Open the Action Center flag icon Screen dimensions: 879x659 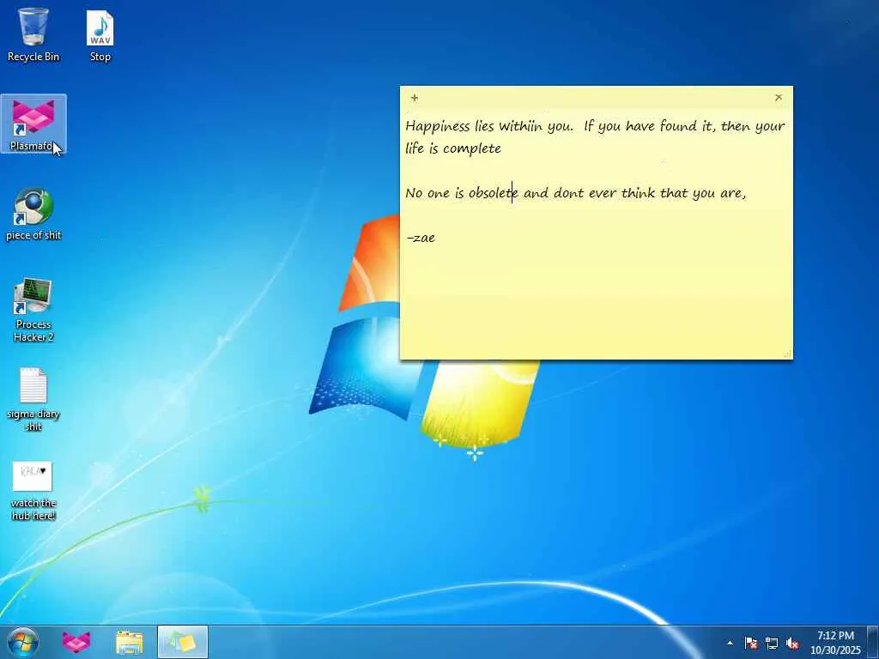click(750, 643)
